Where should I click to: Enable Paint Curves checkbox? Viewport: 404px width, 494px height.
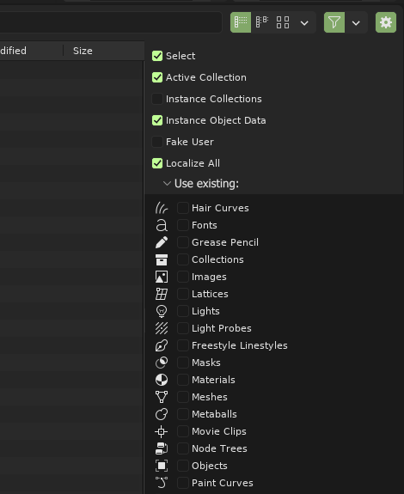pyautogui.click(x=183, y=483)
